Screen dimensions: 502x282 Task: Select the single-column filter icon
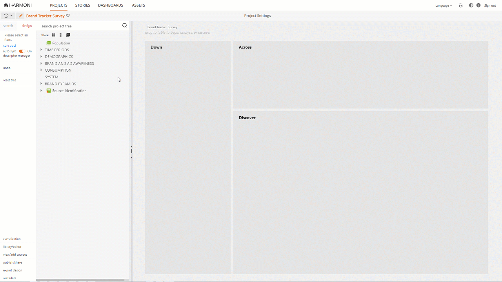[60, 35]
